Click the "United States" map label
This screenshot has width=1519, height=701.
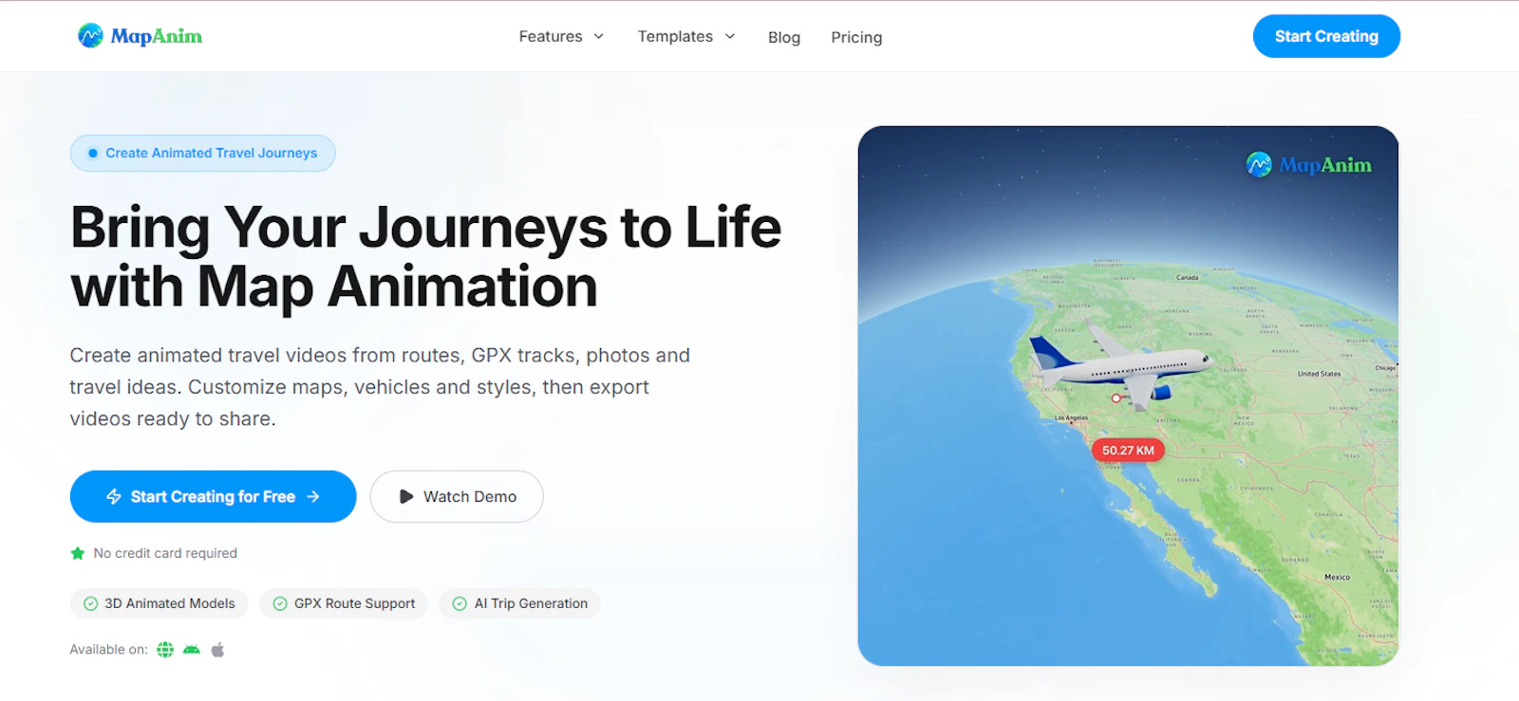[1320, 374]
